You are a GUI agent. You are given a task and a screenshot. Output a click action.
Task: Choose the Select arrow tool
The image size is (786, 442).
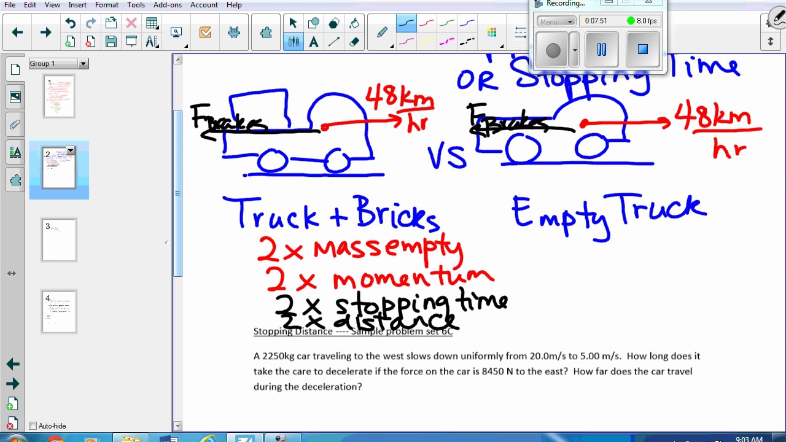(x=293, y=23)
